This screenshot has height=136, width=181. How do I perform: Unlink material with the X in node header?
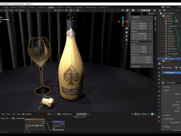point(86,114)
